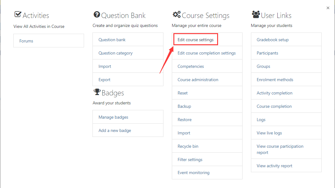Open Edit course completion settings

point(207,53)
